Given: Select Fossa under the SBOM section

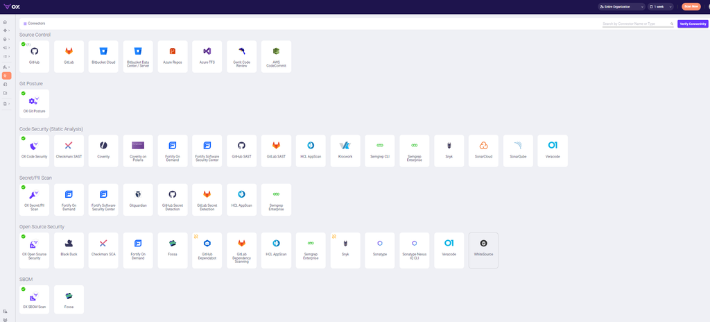Looking at the screenshot, I should (69, 299).
